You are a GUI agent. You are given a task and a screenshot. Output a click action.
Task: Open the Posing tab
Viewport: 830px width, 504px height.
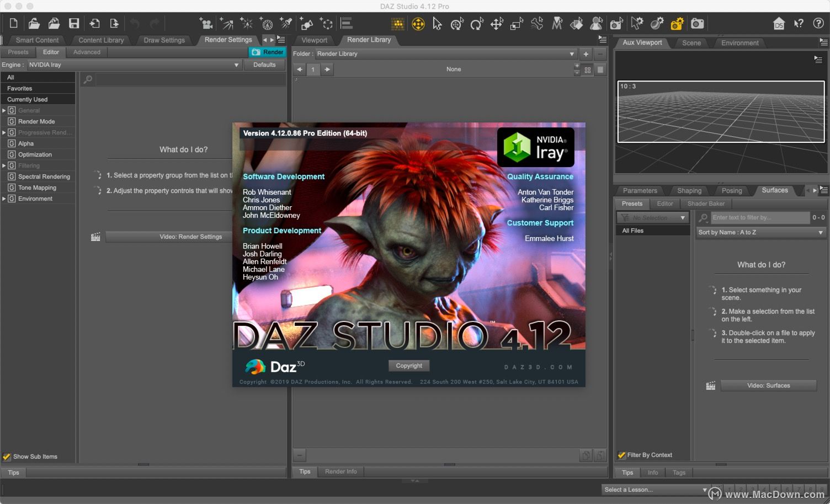732,191
